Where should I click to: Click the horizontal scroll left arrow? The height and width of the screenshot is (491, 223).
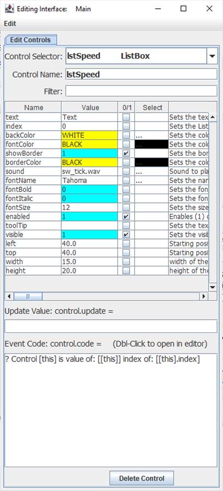click(9, 296)
